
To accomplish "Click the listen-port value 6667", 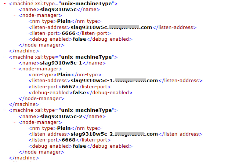I will [68, 86].
